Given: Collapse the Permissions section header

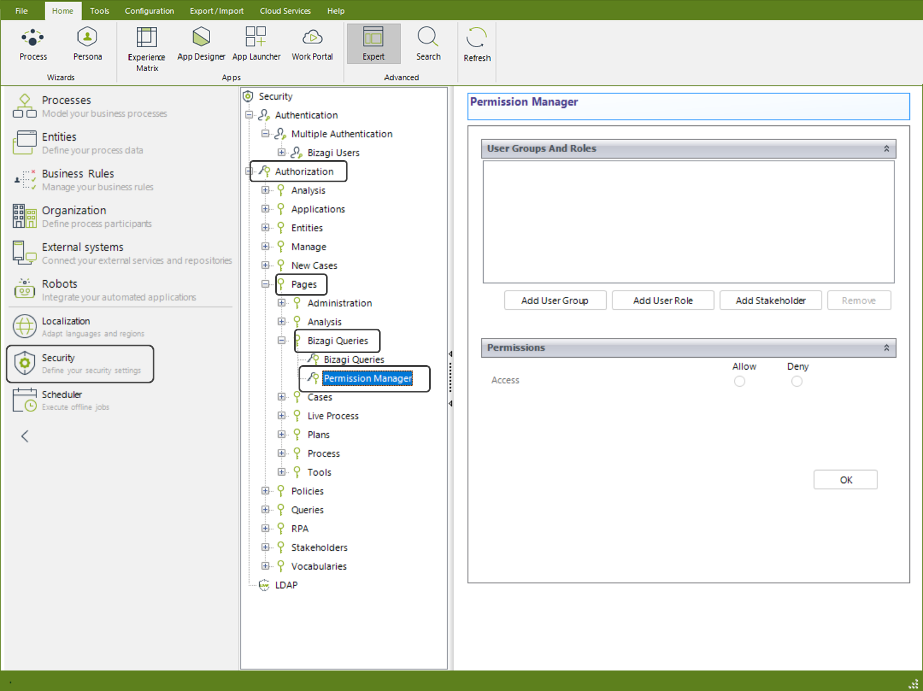Looking at the screenshot, I should [886, 347].
